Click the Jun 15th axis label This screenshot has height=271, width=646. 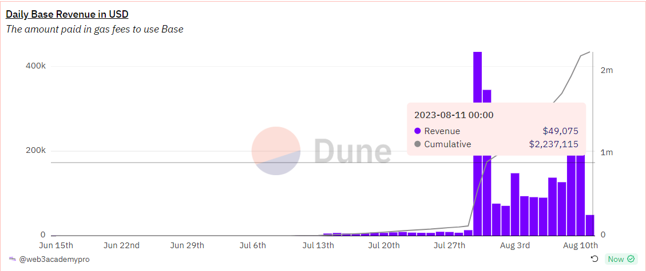coord(56,245)
